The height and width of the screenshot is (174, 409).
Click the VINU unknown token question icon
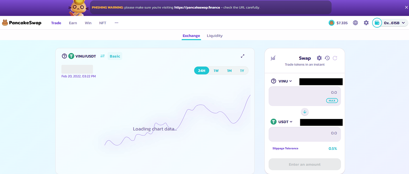coord(65,56)
